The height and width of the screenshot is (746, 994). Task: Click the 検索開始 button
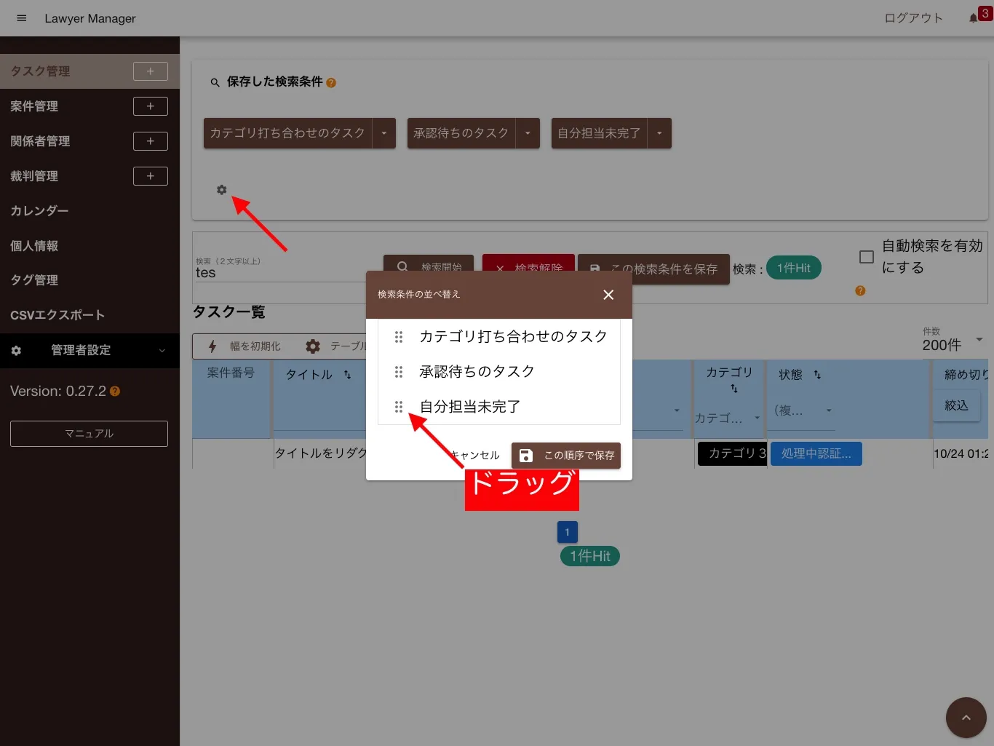(x=429, y=263)
